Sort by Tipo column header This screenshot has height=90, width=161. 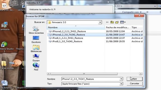(x=137, y=27)
